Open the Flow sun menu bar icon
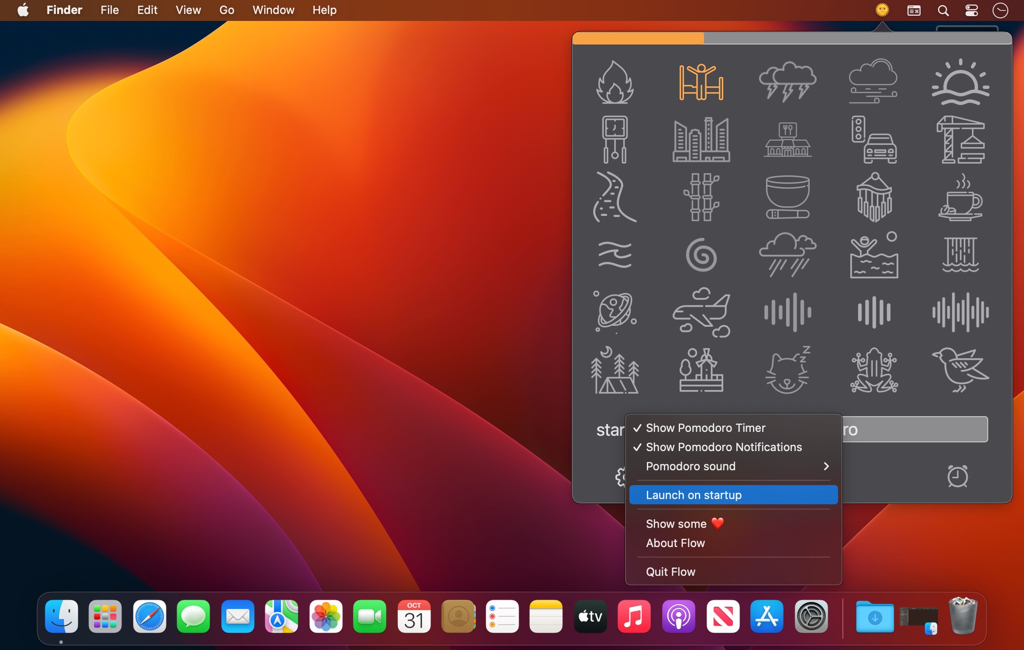The height and width of the screenshot is (650, 1024). point(882,10)
